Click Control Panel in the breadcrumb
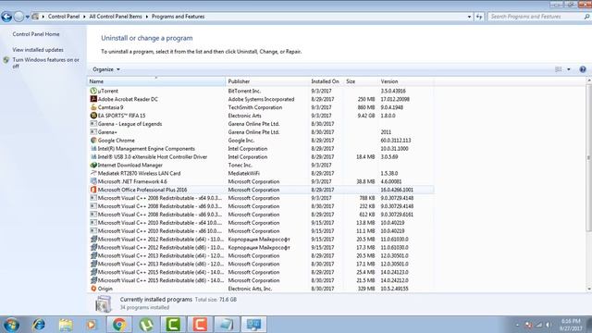 coord(64,17)
